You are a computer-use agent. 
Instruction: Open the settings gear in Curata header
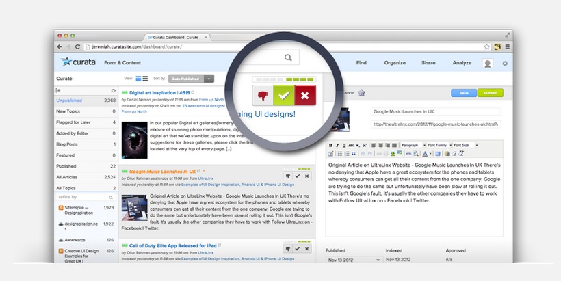tap(505, 64)
